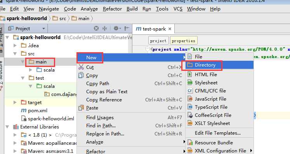Click the External Libraries icon
This screenshot has height=154, width=290.
[x=16, y=127]
